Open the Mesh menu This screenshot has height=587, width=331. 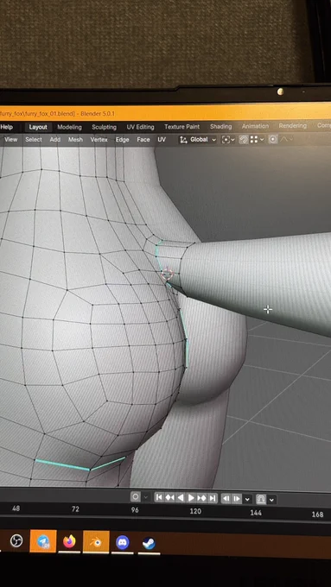pyautogui.click(x=75, y=139)
